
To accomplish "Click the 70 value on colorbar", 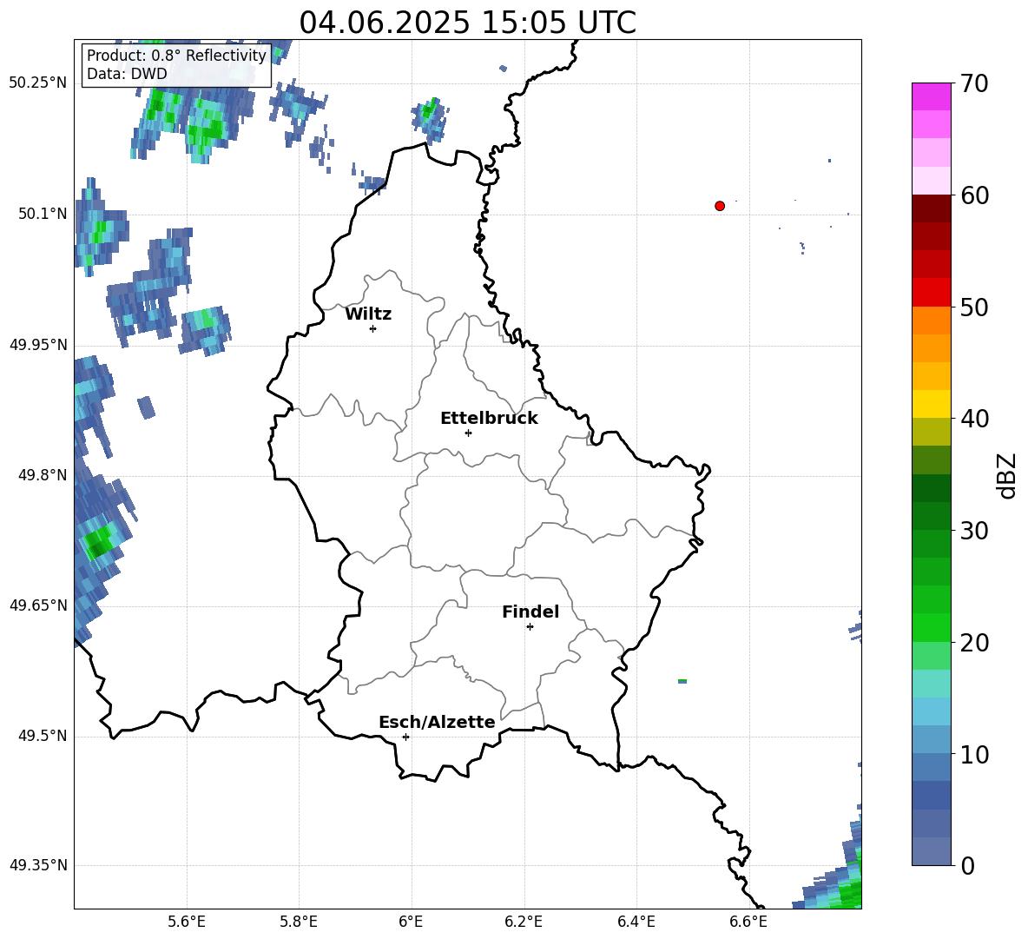I will [x=974, y=83].
